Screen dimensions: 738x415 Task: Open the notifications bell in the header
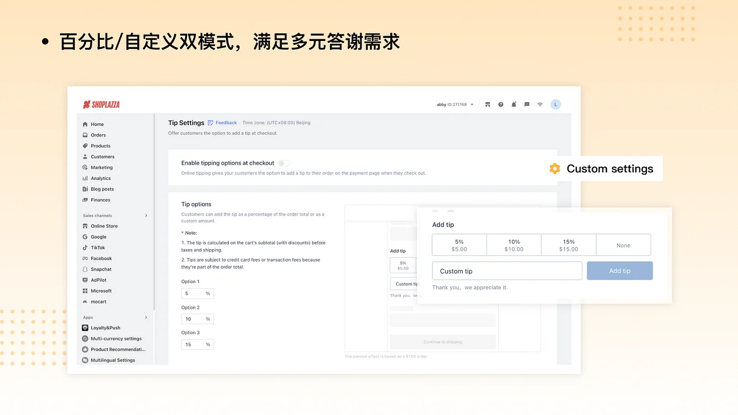tap(514, 104)
